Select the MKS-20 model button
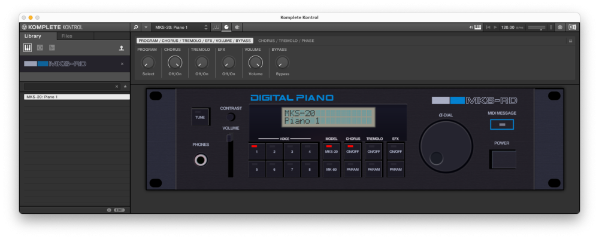The width and height of the screenshot is (599, 239). [331, 151]
